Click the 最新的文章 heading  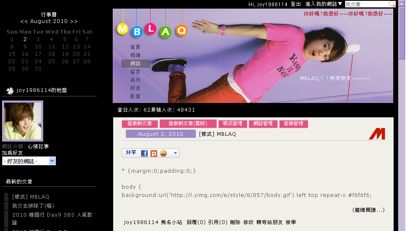click(19, 182)
